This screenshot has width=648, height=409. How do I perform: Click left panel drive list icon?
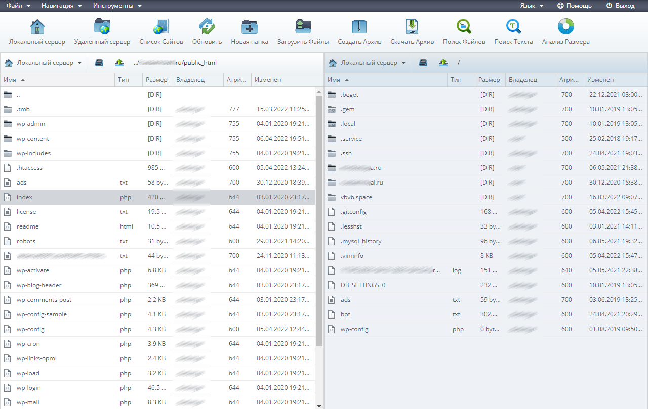coord(99,63)
